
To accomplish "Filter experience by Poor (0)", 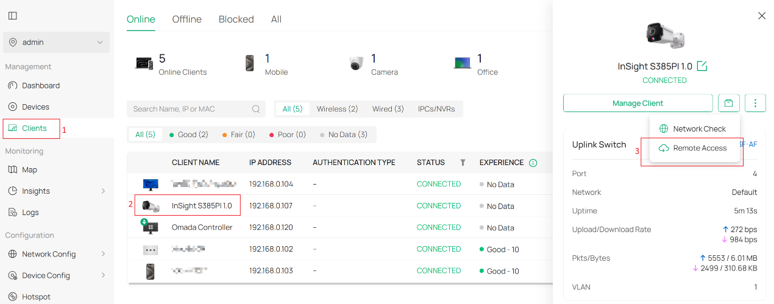I will pos(287,135).
